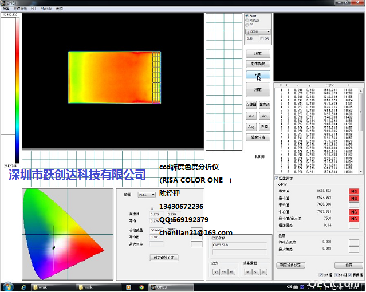The image size is (366, 292).
Task: Open the 1/10000 shutter speed dropdown
Action: [258, 31]
